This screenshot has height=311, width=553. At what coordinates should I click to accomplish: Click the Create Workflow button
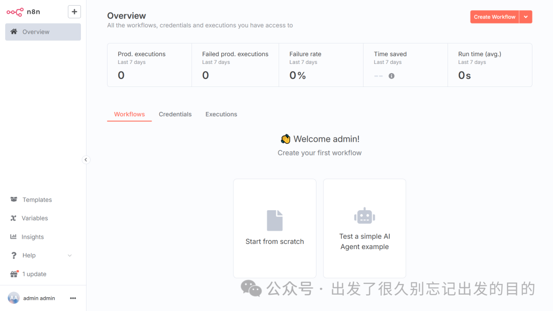(x=494, y=16)
